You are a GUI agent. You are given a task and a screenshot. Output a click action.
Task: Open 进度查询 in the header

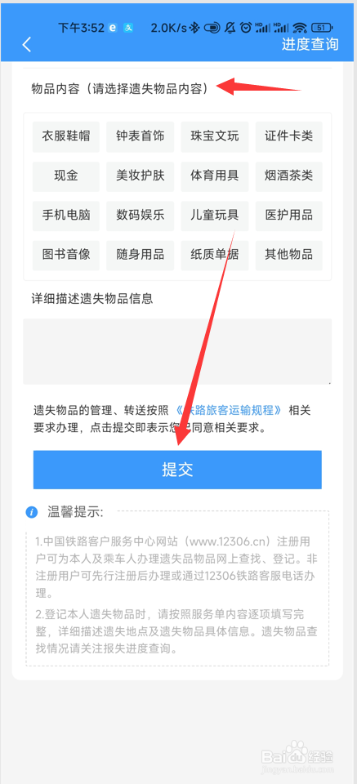[310, 44]
